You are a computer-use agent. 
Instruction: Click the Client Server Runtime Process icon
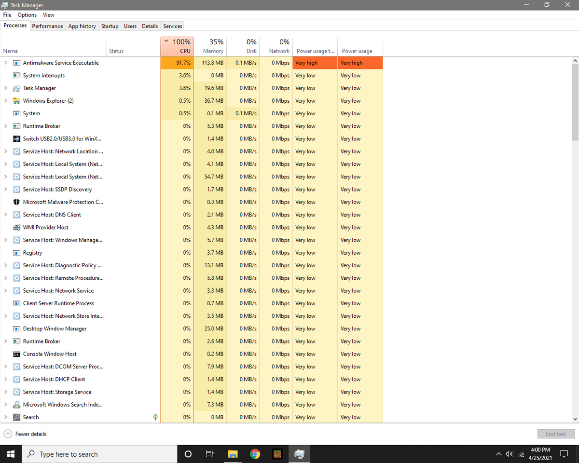click(17, 303)
